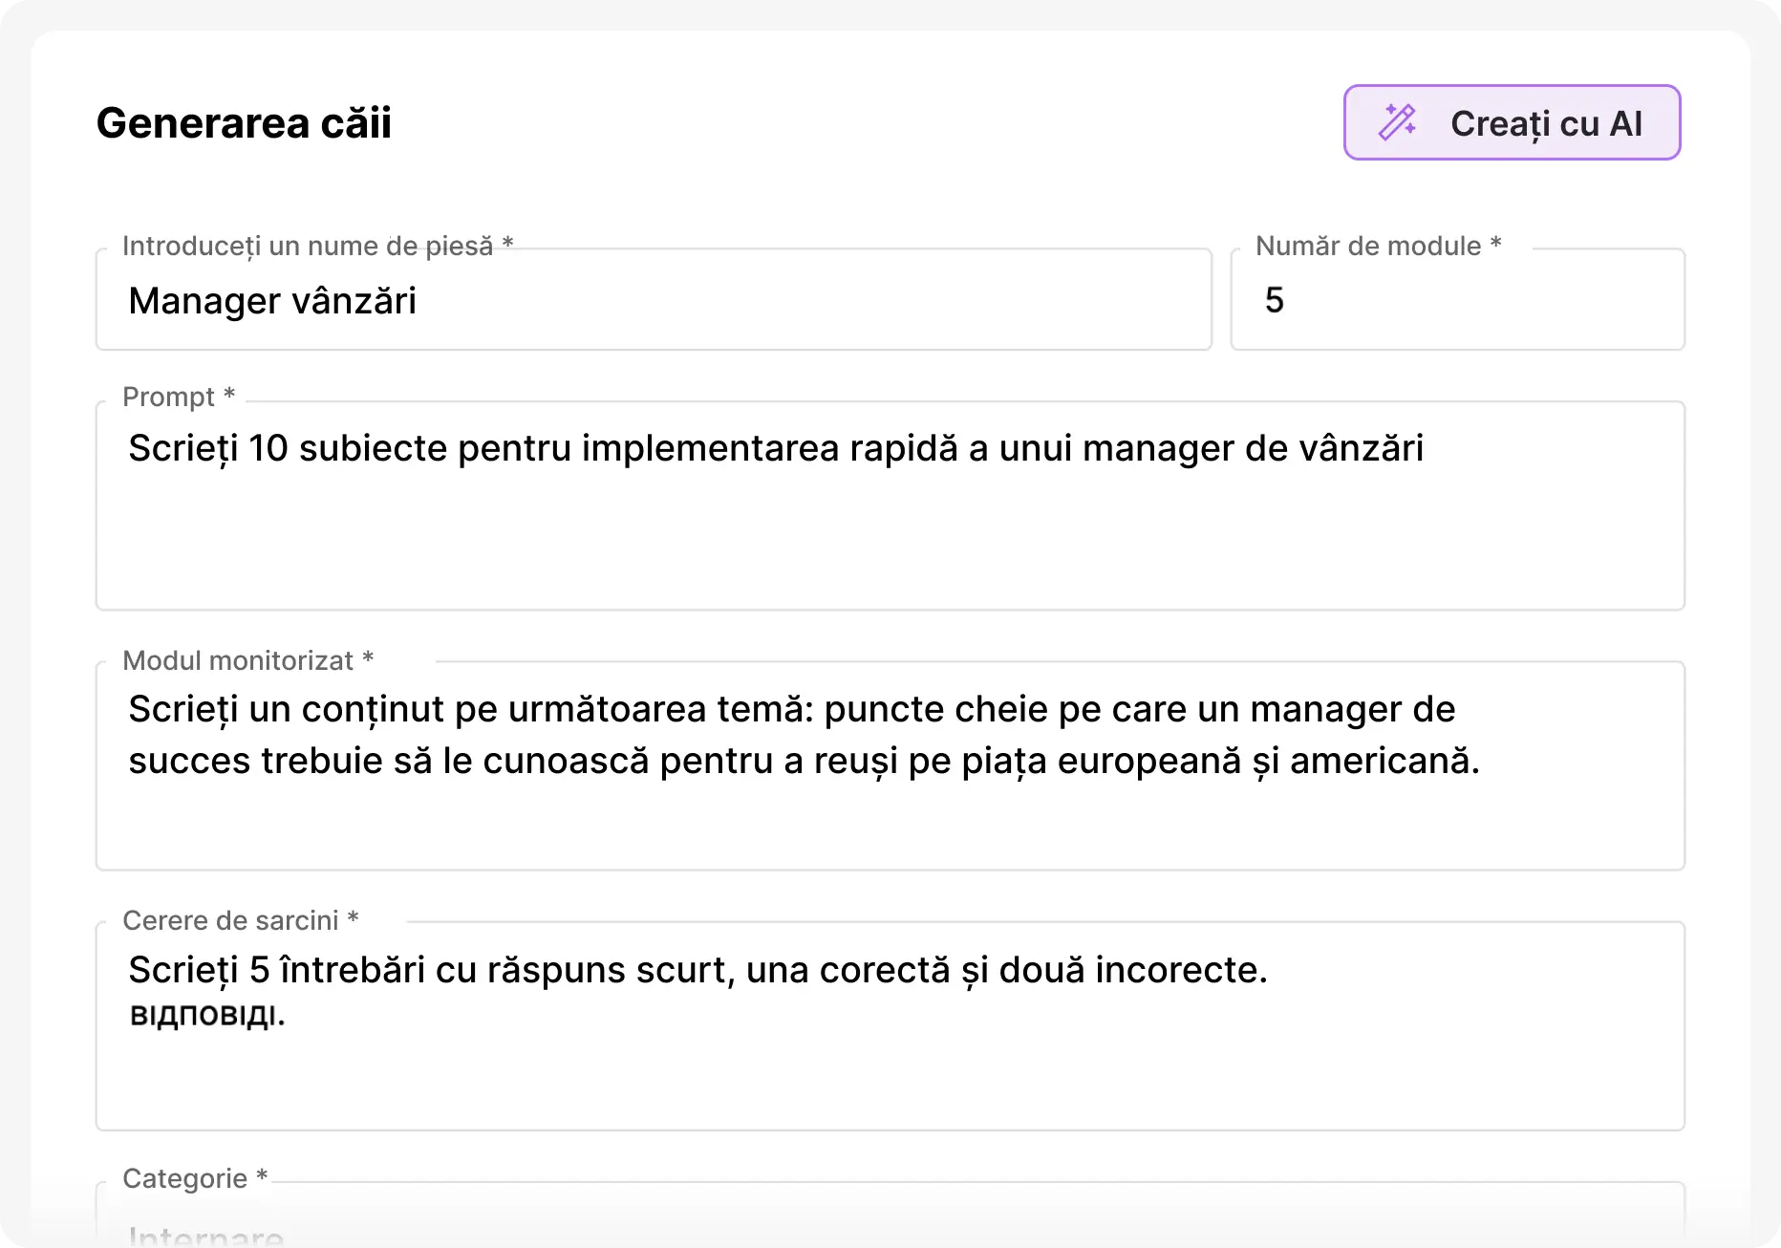This screenshot has width=1781, height=1248.
Task: Click the Internare placeholder text
Action: [x=205, y=1237]
